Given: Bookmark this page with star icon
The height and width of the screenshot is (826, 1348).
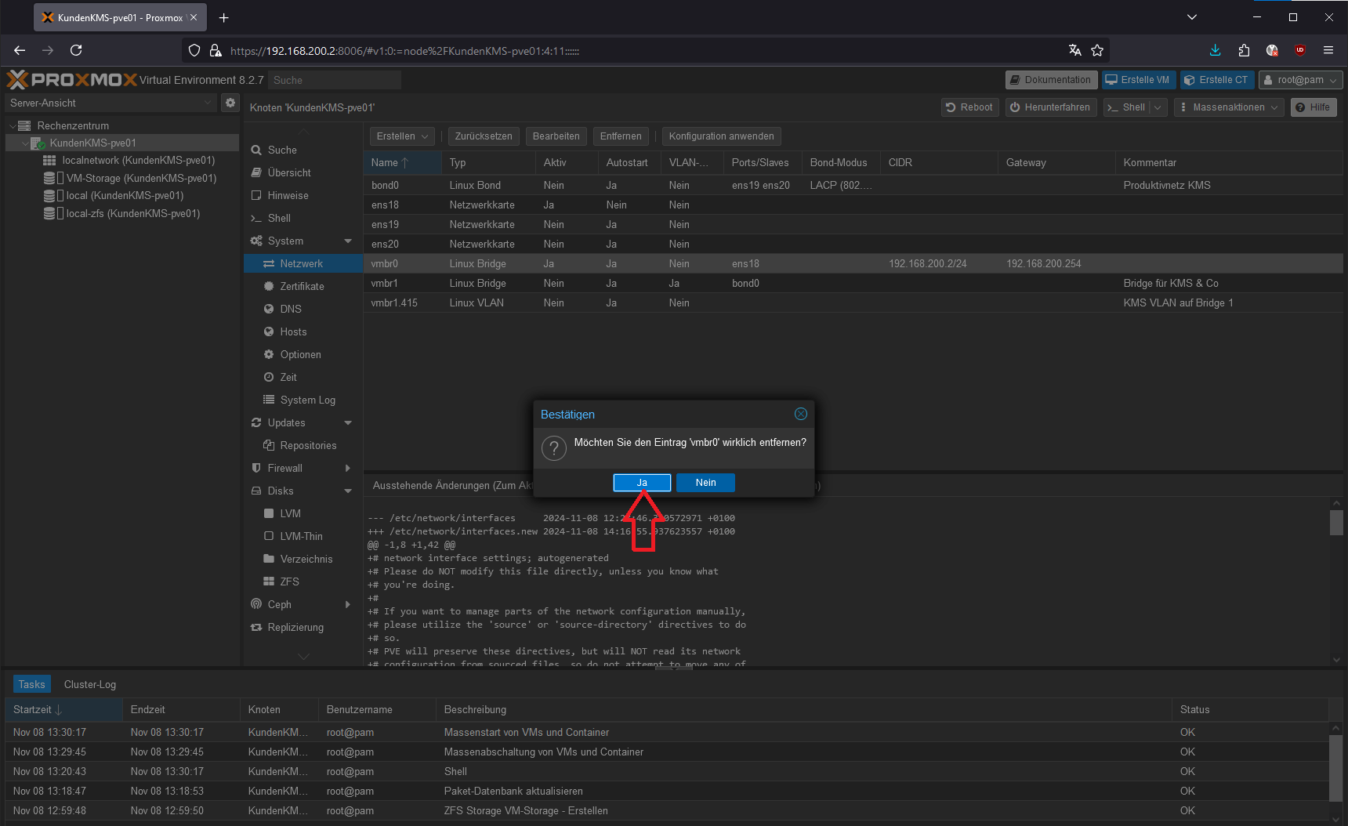Looking at the screenshot, I should (1097, 50).
